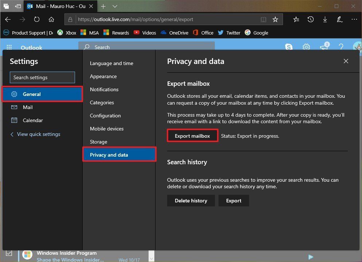Image resolution: width=362 pixels, height=262 pixels.
Task: Open browser ellipsis settings menu
Action: tap(354, 19)
